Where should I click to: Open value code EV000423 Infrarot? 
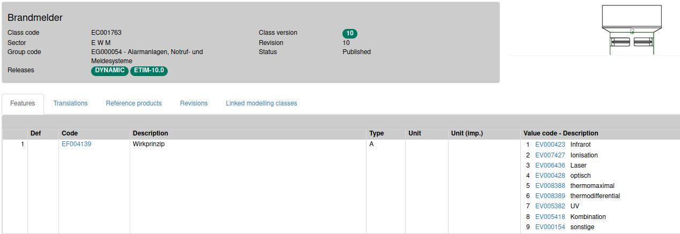pyautogui.click(x=550, y=145)
